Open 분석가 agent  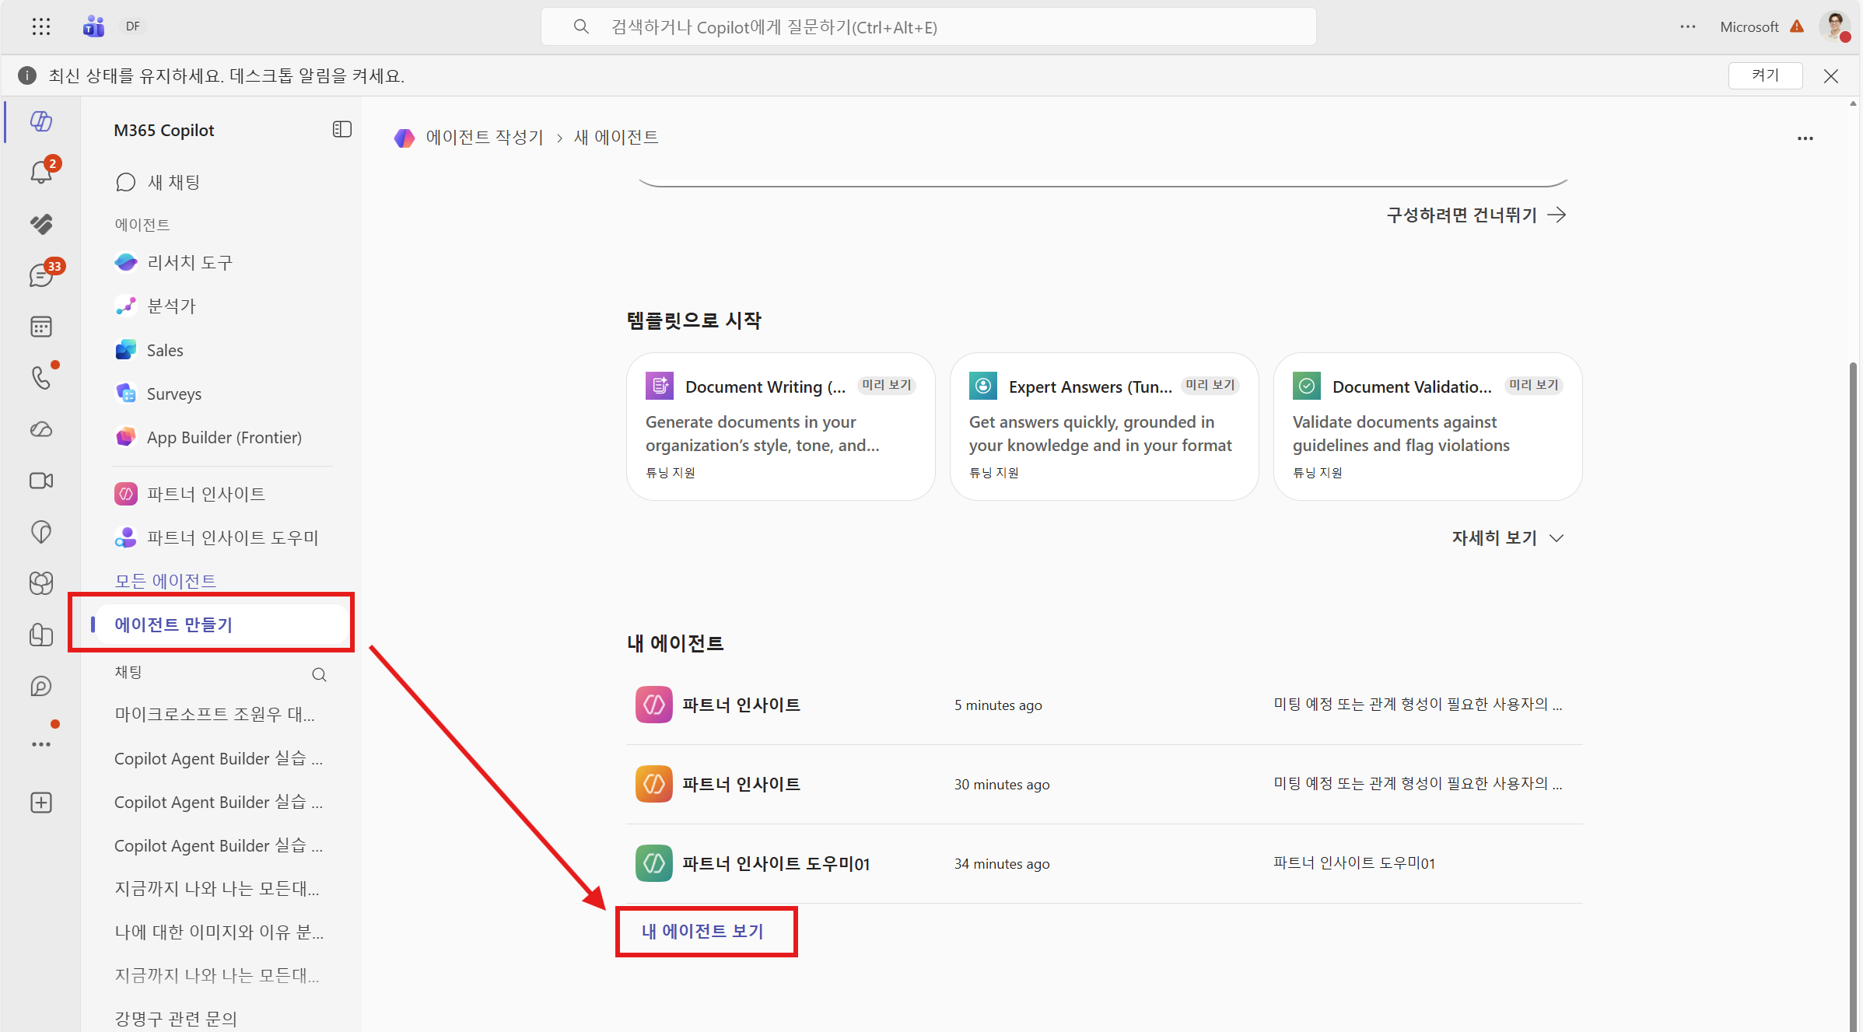pyautogui.click(x=155, y=306)
